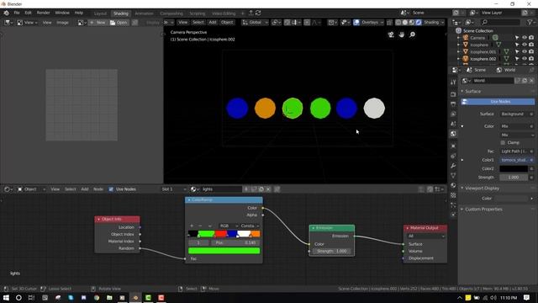Toggle Use Nodes checkbox in node editor

[111, 189]
